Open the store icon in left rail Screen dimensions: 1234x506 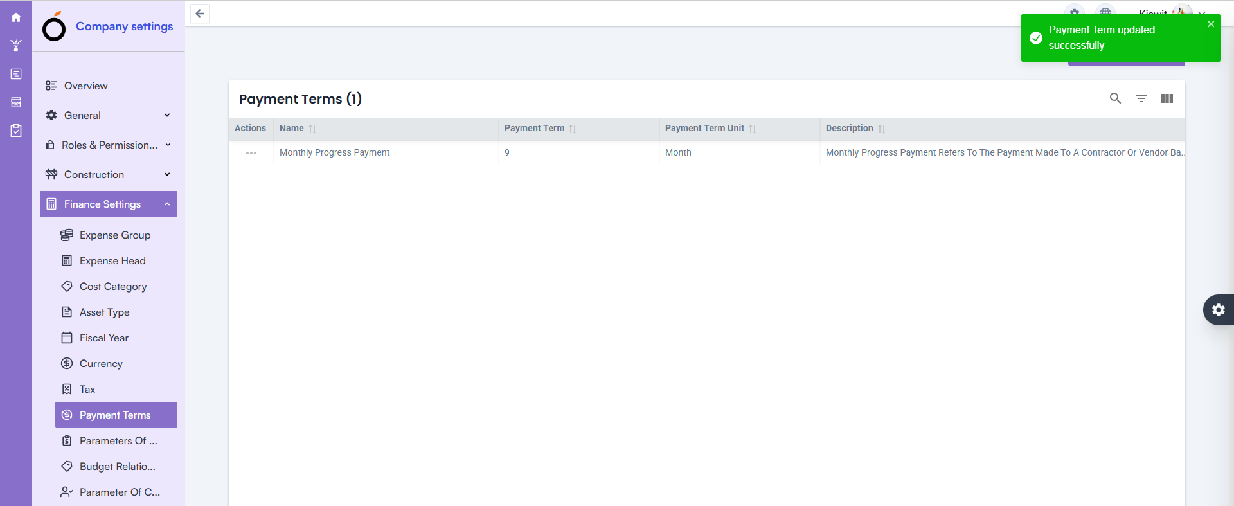point(16,102)
